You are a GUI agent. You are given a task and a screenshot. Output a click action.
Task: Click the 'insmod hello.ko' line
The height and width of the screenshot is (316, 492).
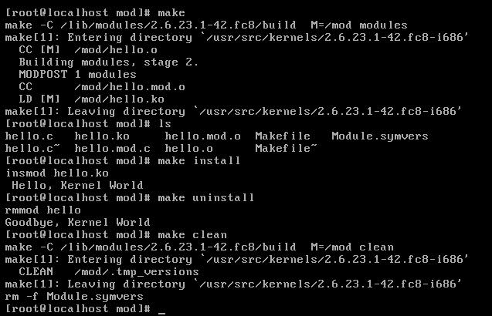(x=57, y=173)
